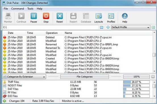Screen dimensions: 157x104
Task: Click the DAT Files document icon
Action: tap(5, 89)
